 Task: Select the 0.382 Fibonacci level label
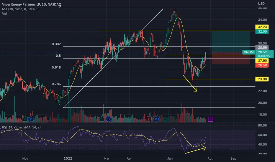coord(56,44)
